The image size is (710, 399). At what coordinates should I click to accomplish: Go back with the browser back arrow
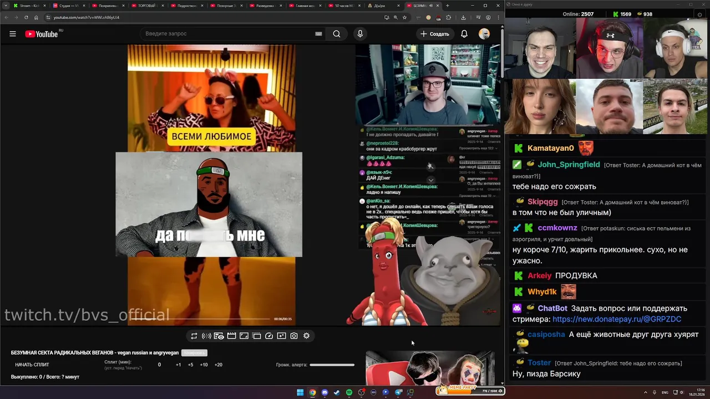[x=6, y=17]
